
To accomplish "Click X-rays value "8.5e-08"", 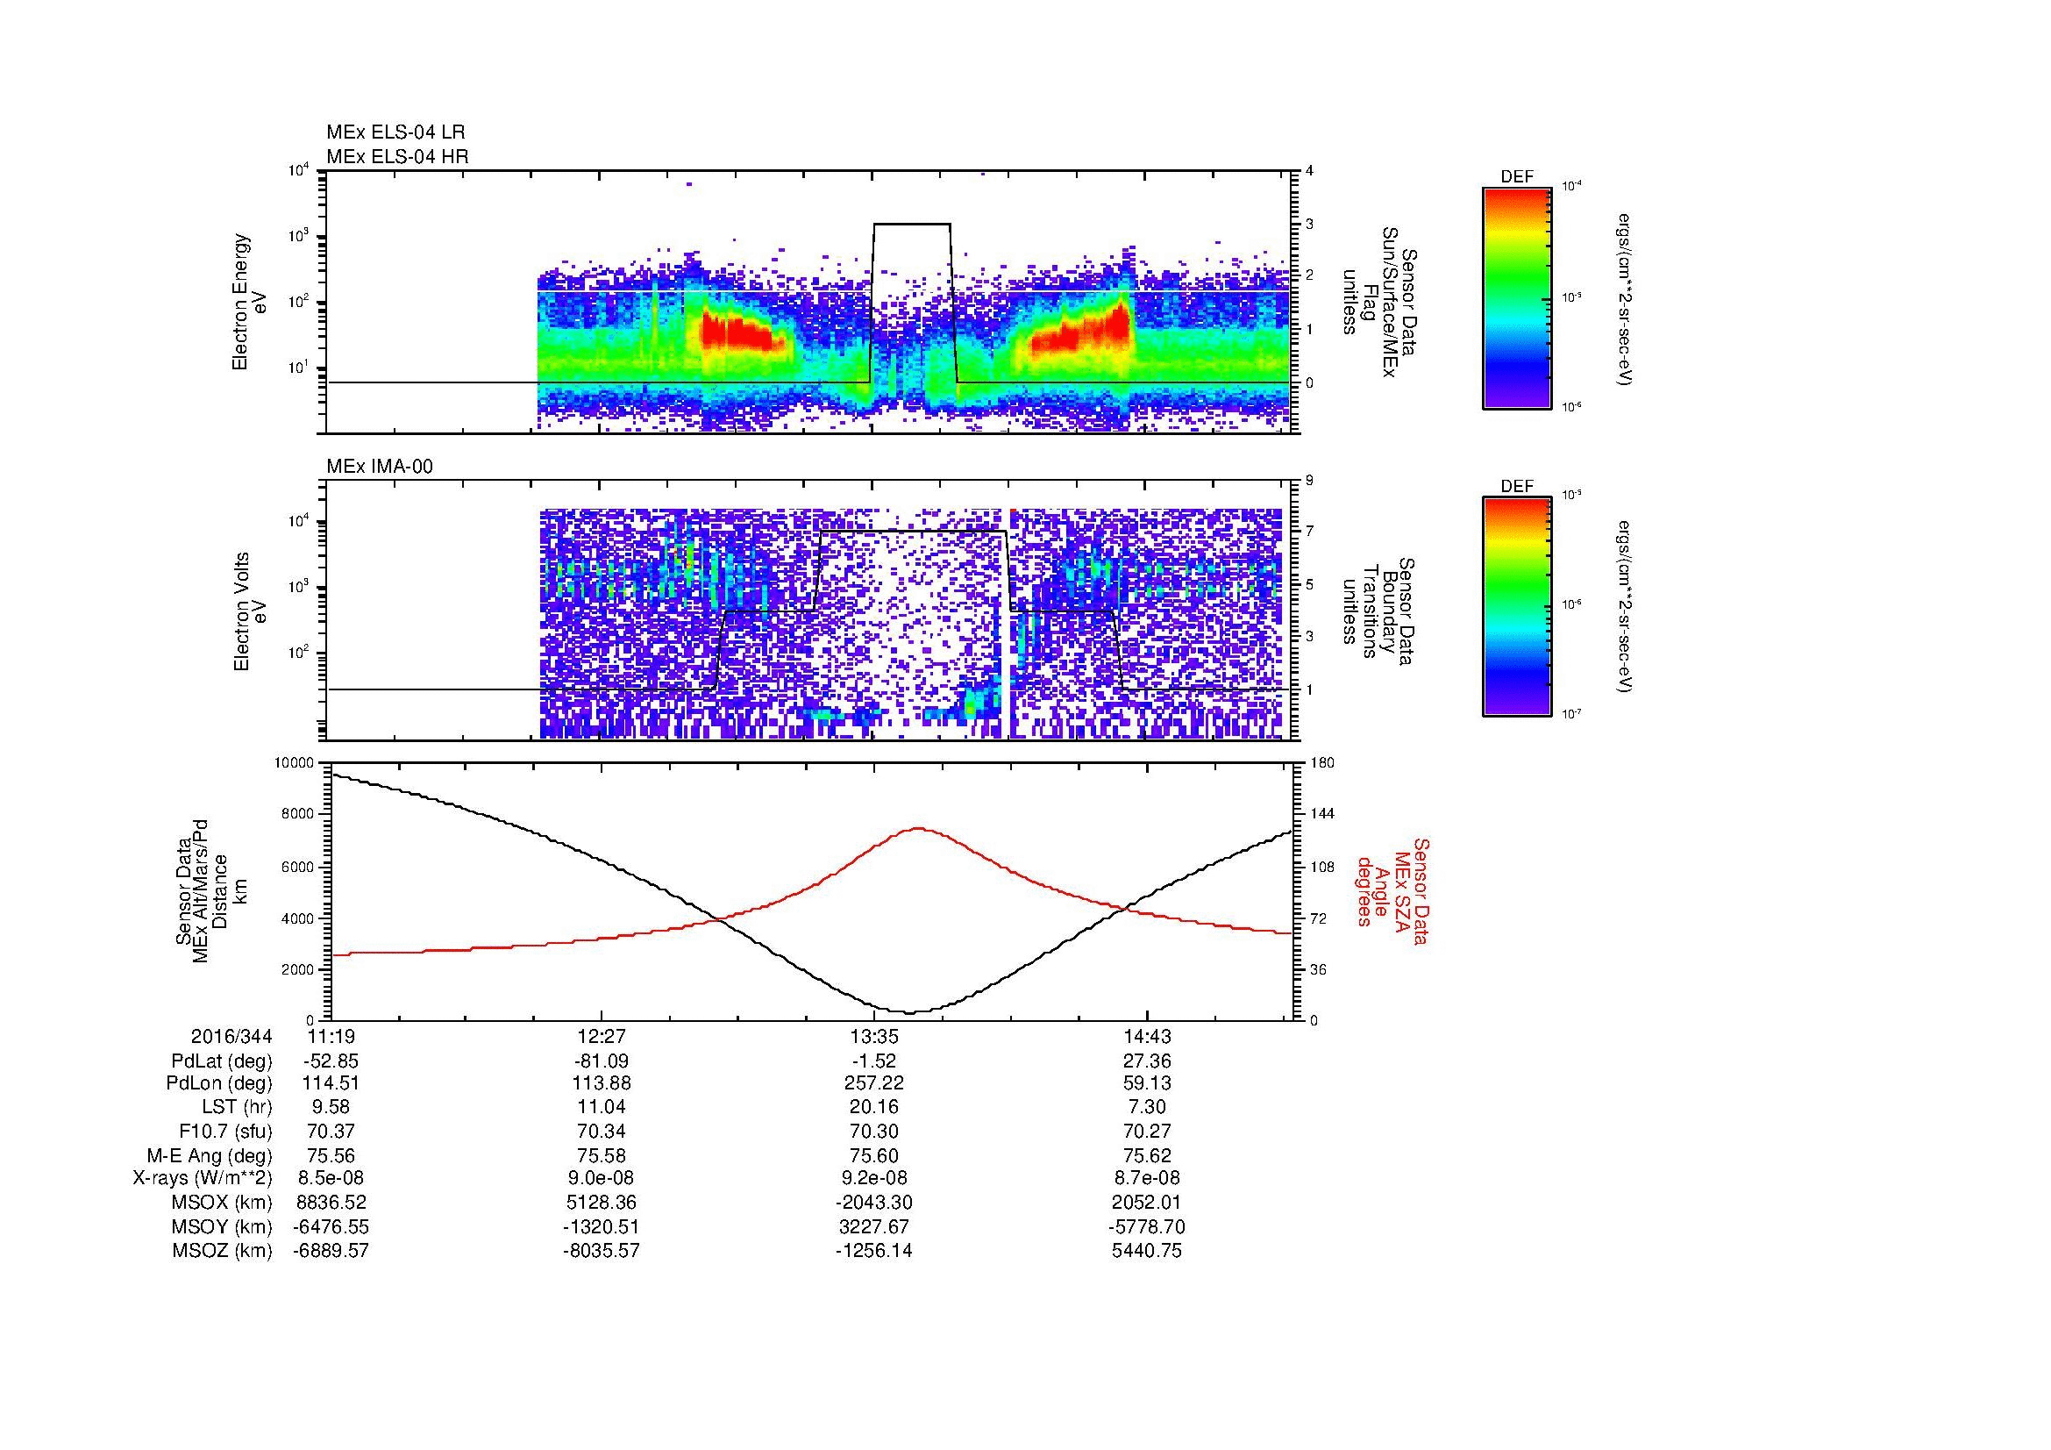I will point(331,1178).
